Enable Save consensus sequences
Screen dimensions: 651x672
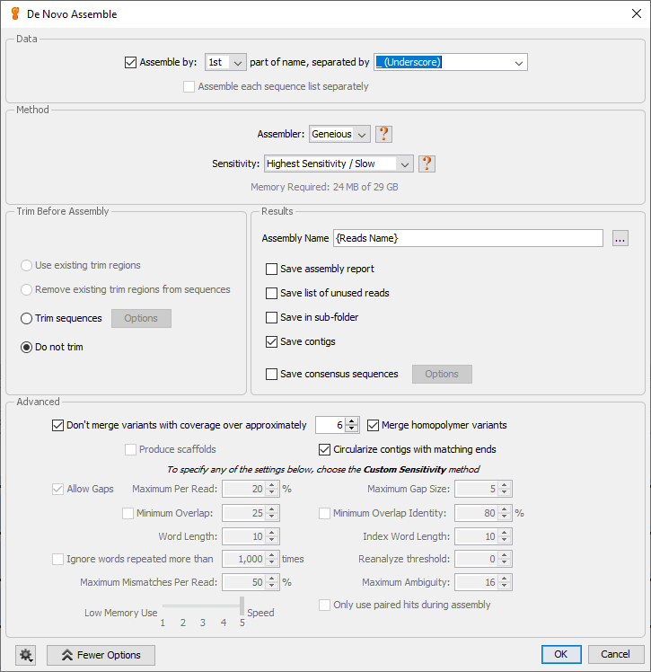coord(271,374)
